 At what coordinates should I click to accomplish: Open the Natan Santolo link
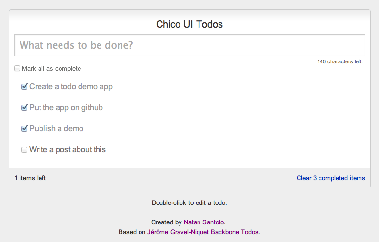click(x=204, y=222)
